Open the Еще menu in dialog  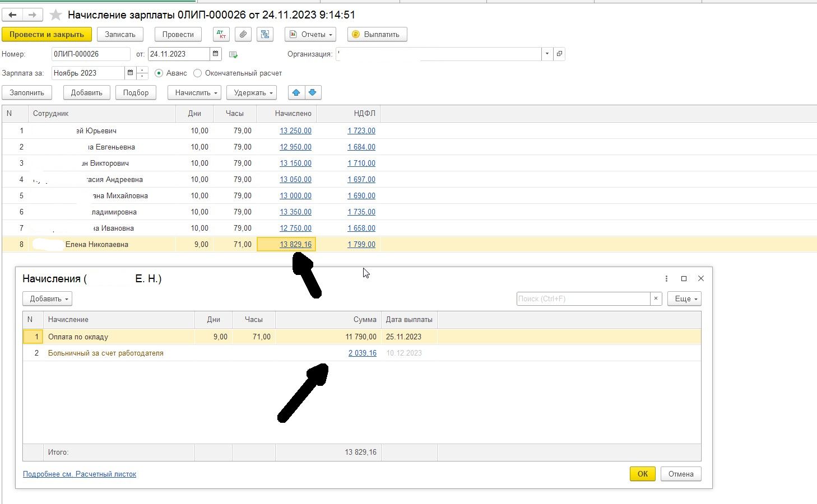point(684,298)
